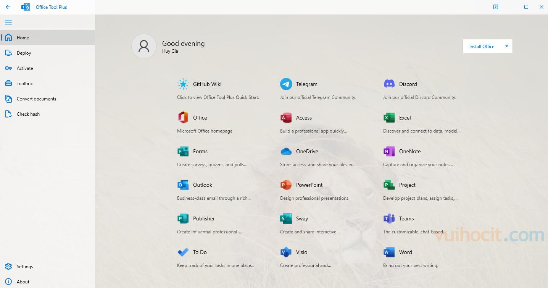Go to the Deploy page
The image size is (548, 288).
(24, 53)
